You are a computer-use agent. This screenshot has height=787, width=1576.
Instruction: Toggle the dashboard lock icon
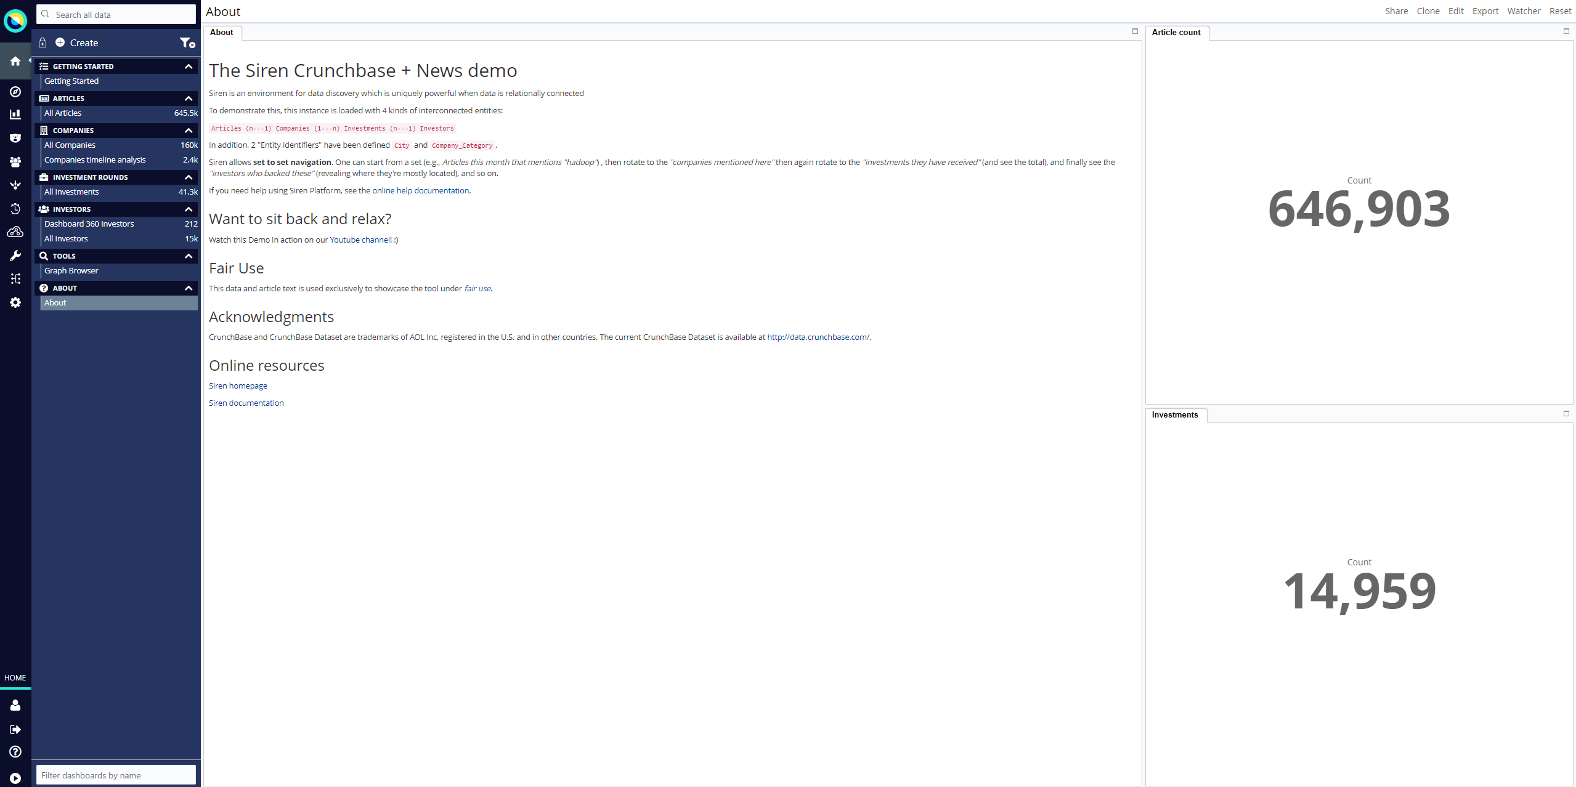(x=43, y=42)
